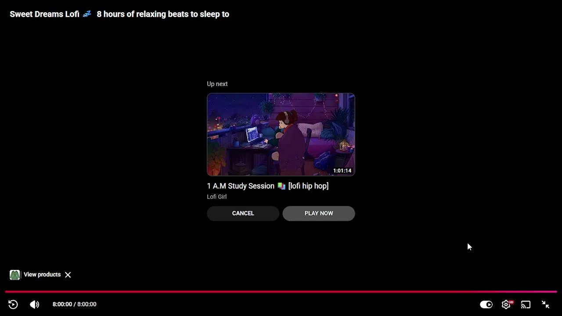The height and width of the screenshot is (316, 562).
Task: Click the Sweet Dreams Lofi video title
Action: tap(119, 14)
